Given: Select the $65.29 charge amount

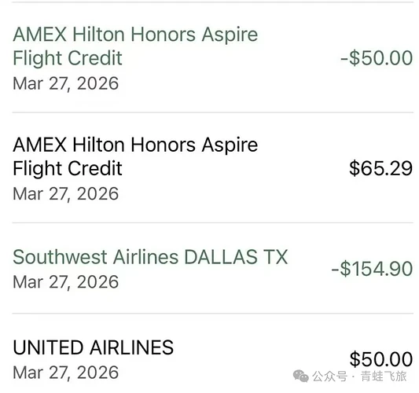Looking at the screenshot, I should (x=381, y=168).
